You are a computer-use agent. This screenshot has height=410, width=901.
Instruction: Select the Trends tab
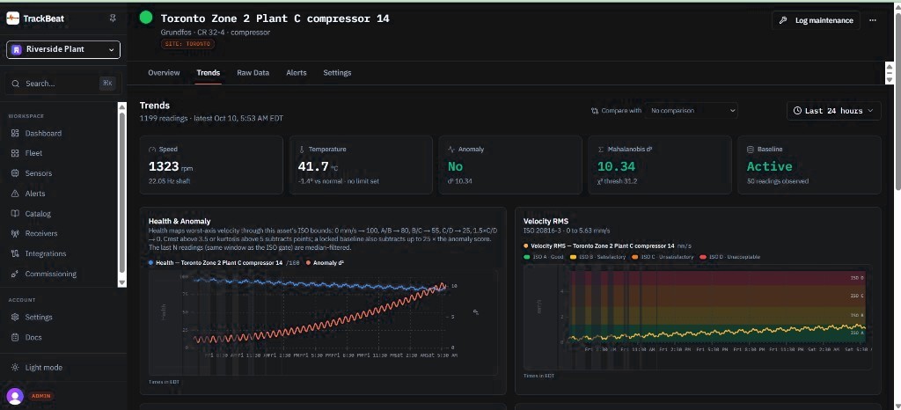(x=208, y=73)
